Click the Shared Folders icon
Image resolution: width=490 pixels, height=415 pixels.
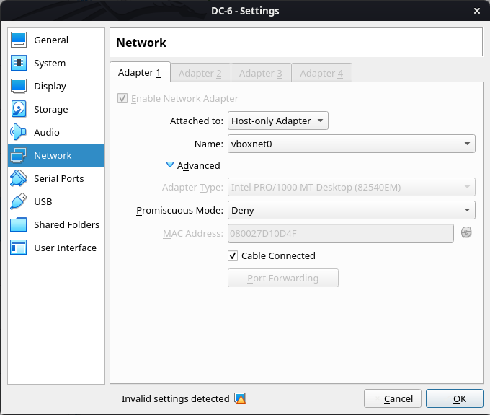click(x=19, y=225)
